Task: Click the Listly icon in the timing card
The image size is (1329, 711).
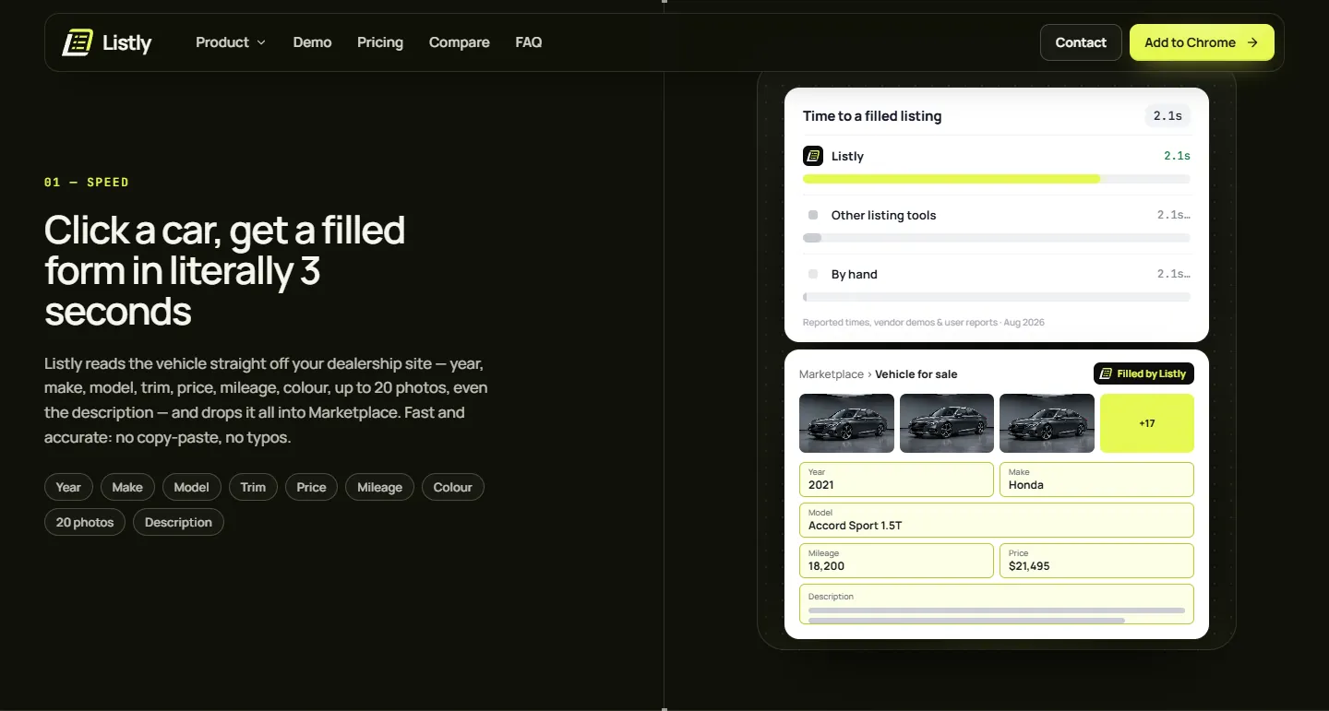Action: coord(813,156)
